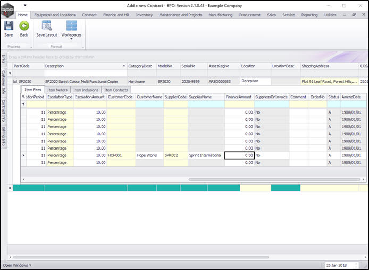Click the EscalationType column header
Image resolution: width=369 pixels, height=270 pixels.
60,97
